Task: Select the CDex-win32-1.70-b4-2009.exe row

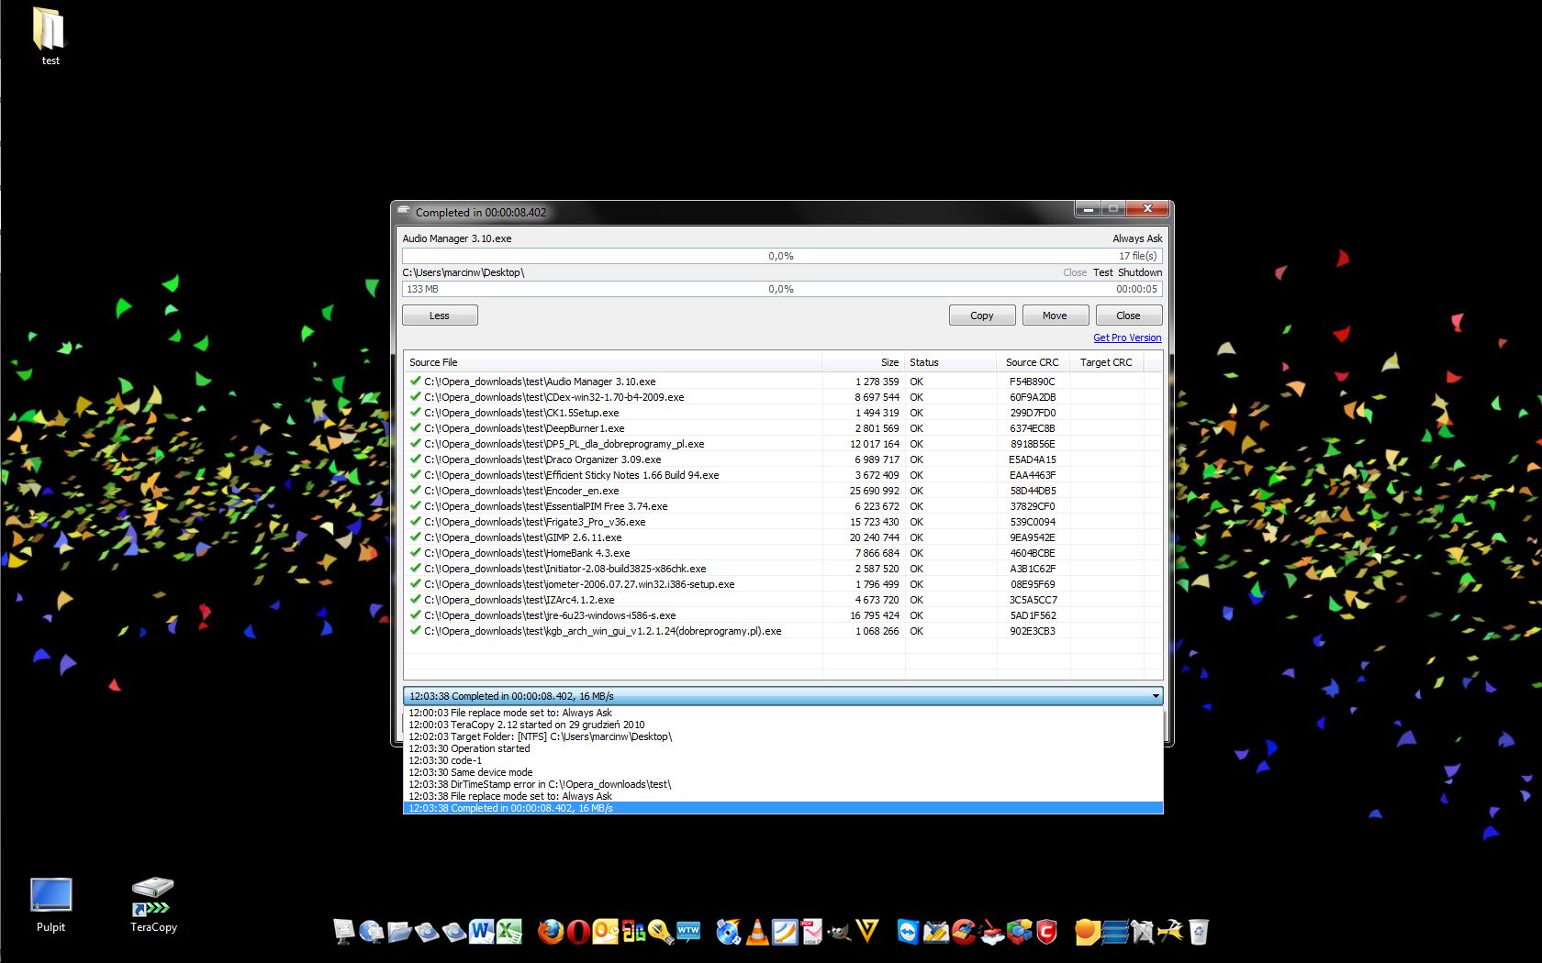Action: [x=783, y=397]
